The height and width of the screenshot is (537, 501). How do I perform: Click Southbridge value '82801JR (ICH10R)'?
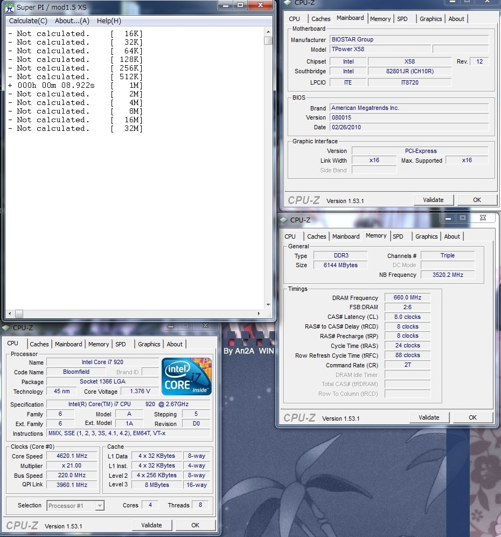409,71
